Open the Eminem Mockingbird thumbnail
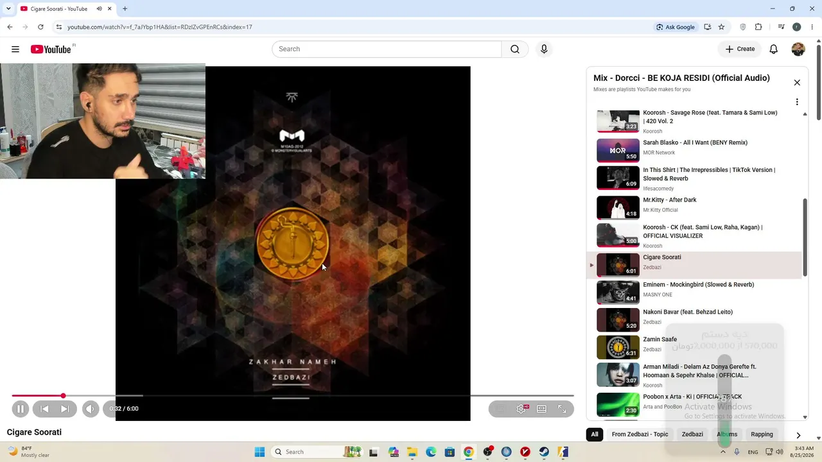 pyautogui.click(x=618, y=292)
